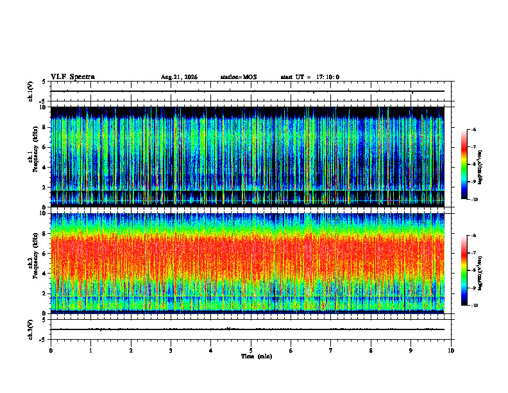Select the 1 minute tick on time axis

point(90,351)
